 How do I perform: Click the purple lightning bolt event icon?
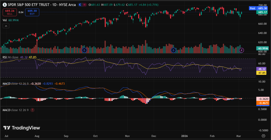click(241, 50)
